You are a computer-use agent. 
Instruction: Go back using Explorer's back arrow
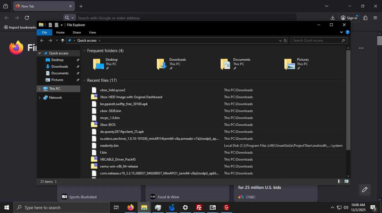pos(42,40)
